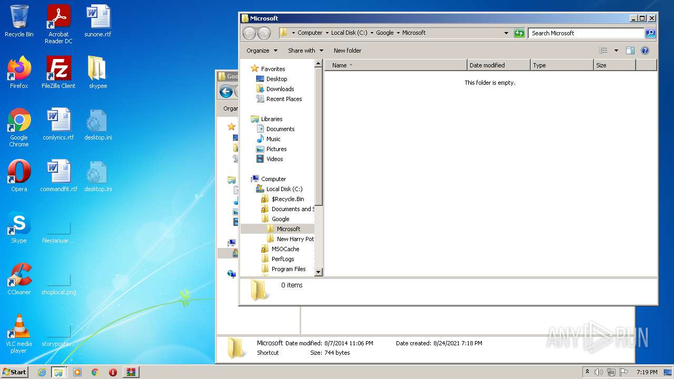Select the sunone.rtf desktop file
Viewport: 674px width, 379px height.
coord(98,21)
